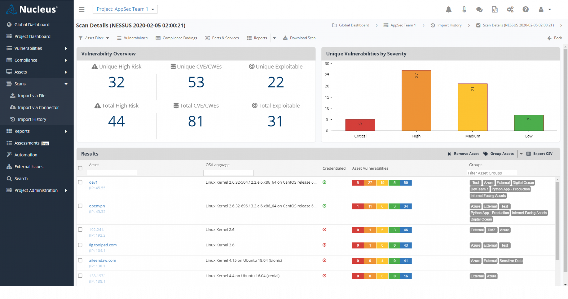The height and width of the screenshot is (299, 568).
Task: Open the Group Assets dropdown arrow
Action: click(521, 154)
